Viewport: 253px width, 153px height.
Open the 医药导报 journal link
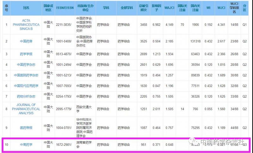click(x=26, y=127)
